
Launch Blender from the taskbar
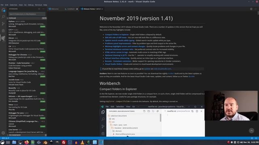tap(45, 142)
